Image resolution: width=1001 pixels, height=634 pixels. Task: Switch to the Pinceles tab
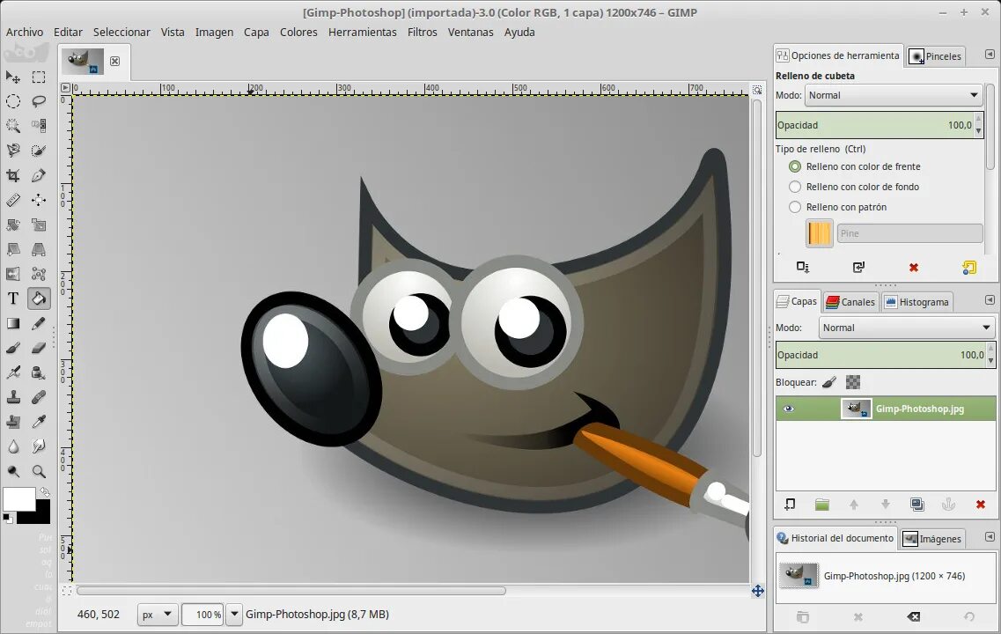pos(935,56)
